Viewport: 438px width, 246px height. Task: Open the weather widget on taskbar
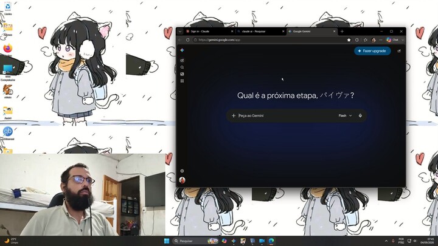[x=10, y=241]
